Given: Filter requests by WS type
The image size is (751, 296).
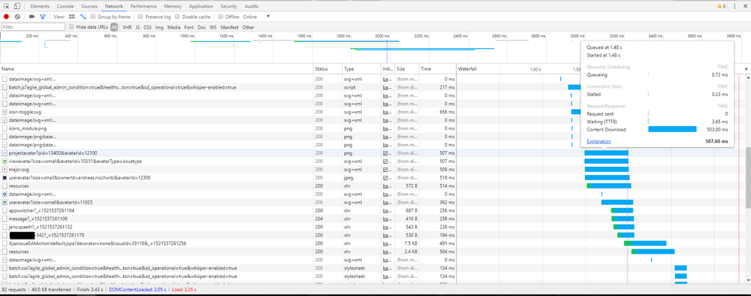Looking at the screenshot, I should coord(213,27).
